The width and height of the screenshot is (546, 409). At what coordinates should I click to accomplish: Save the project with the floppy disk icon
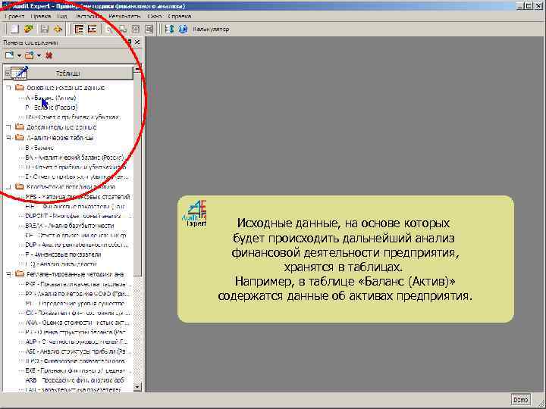click(45, 30)
